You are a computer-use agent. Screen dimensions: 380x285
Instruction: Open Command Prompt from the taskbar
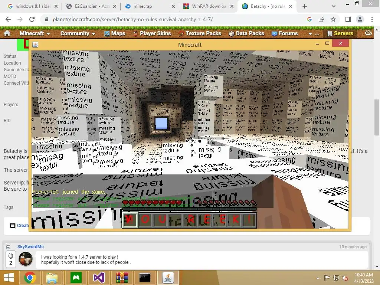coord(145,278)
